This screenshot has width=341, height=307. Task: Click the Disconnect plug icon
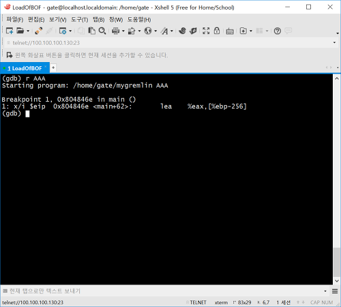[x=38, y=31]
